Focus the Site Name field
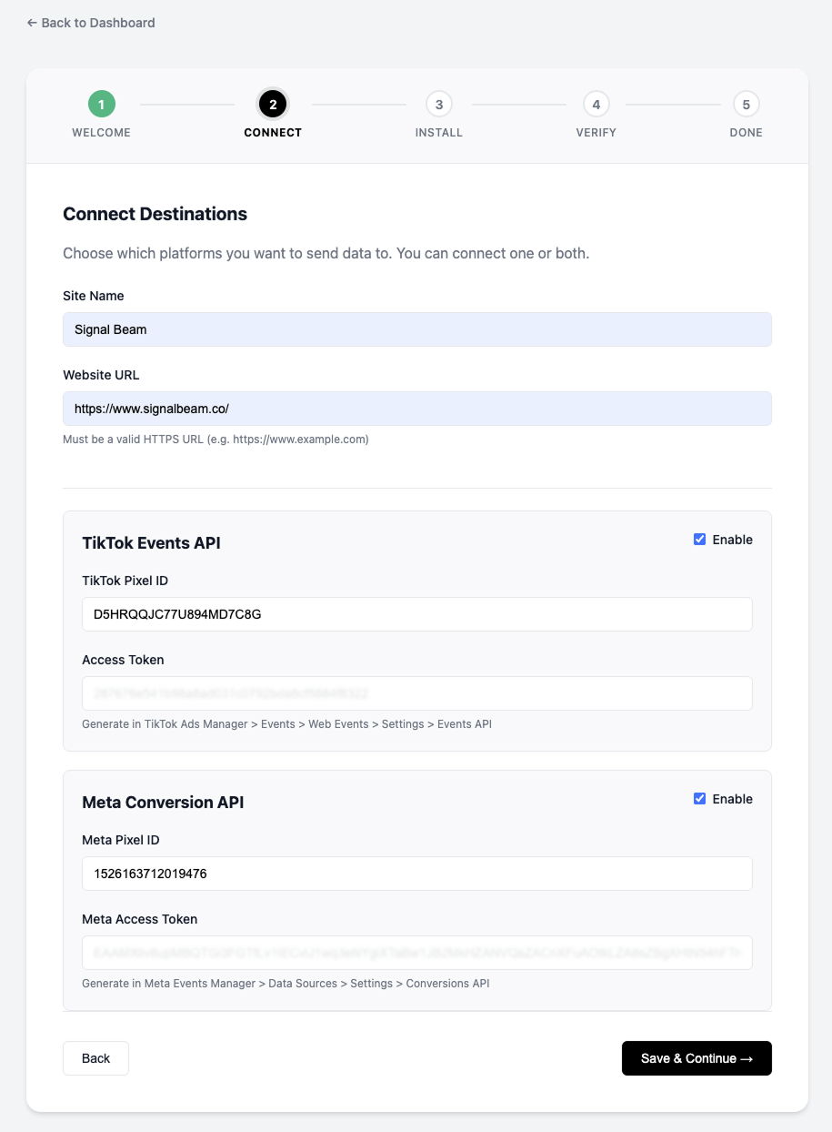This screenshot has height=1132, width=832. 417,329
